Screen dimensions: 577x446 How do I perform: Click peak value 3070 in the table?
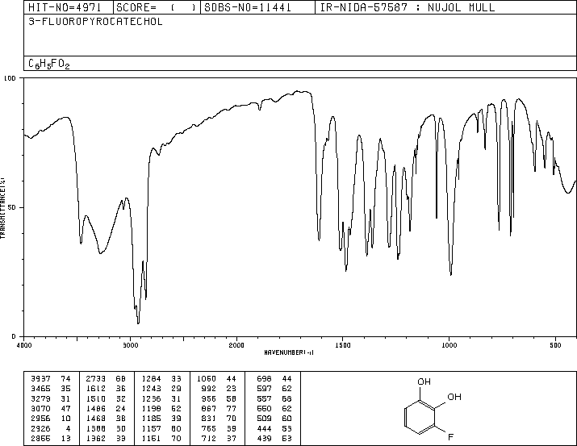coord(40,408)
